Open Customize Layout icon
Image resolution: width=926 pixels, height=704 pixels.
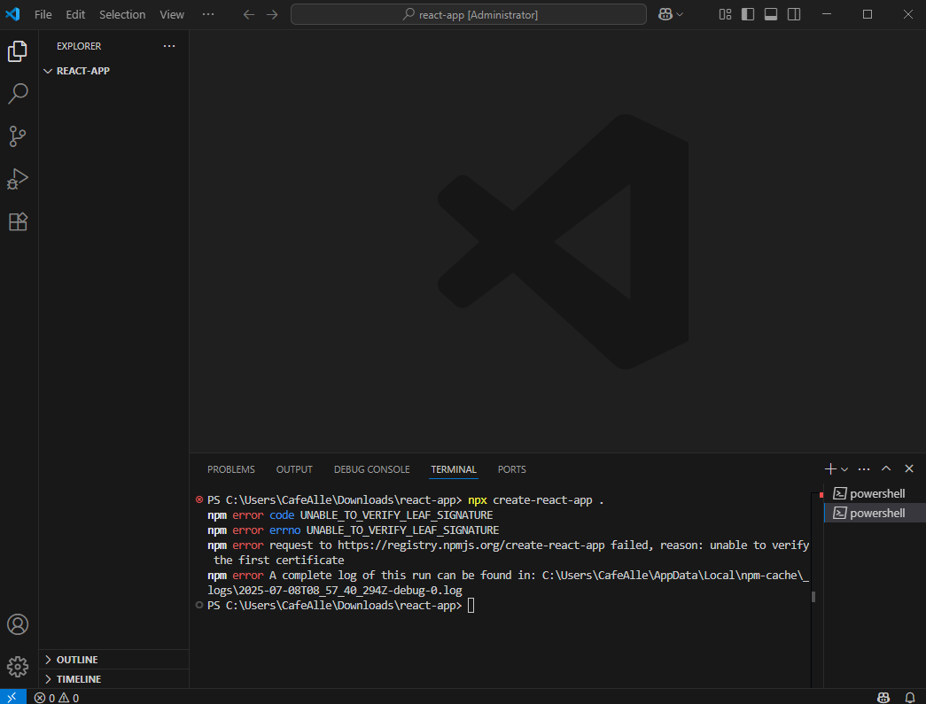click(x=725, y=14)
